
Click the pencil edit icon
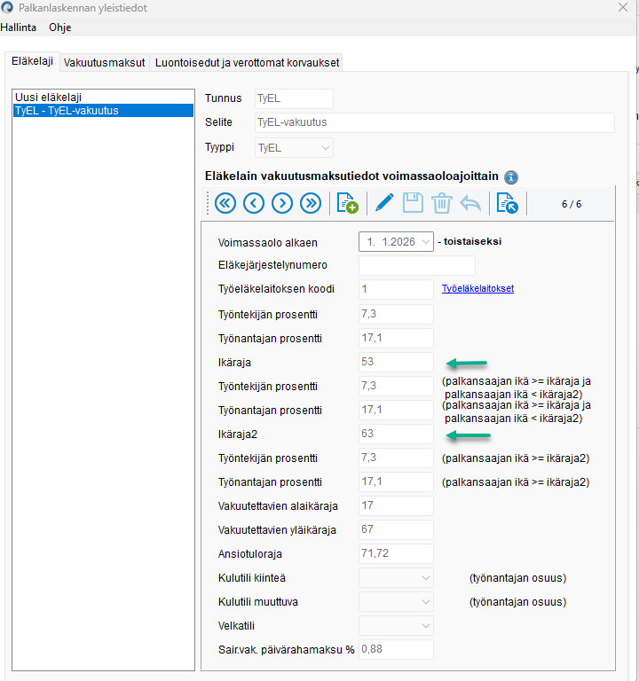(384, 203)
